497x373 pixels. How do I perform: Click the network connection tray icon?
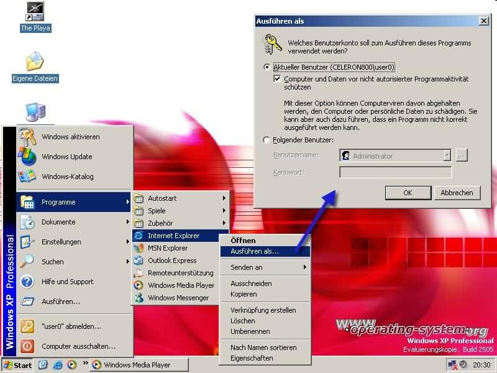click(452, 365)
